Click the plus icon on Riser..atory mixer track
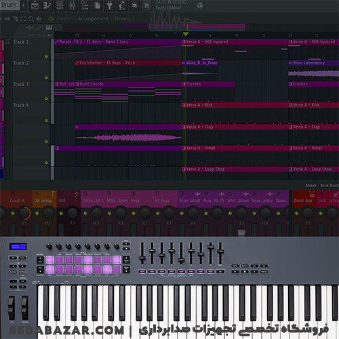339x339 pixels. (x=270, y=194)
